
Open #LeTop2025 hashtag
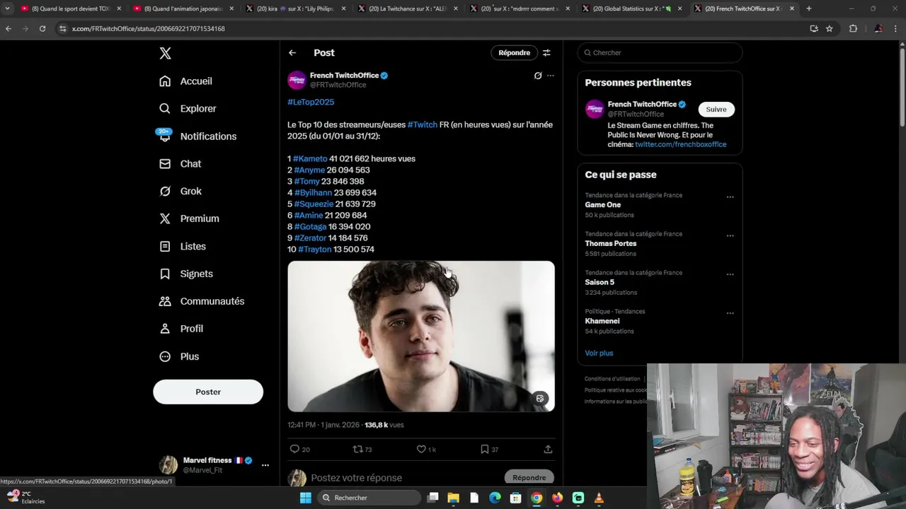(311, 103)
